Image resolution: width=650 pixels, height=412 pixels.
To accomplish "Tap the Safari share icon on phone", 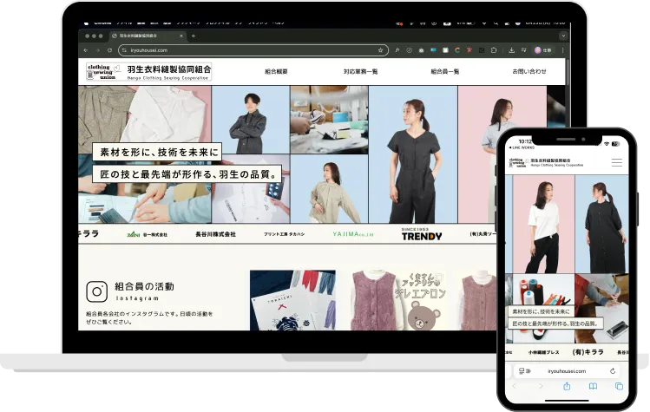I will 567,386.
